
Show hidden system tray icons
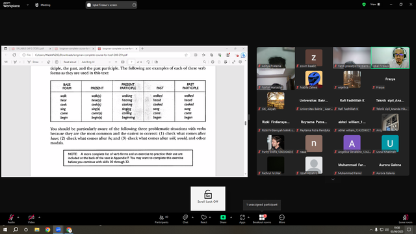[371, 229]
